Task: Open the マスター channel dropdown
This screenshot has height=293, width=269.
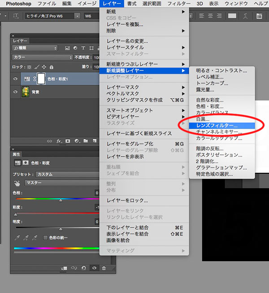Action: pyautogui.click(x=62, y=183)
